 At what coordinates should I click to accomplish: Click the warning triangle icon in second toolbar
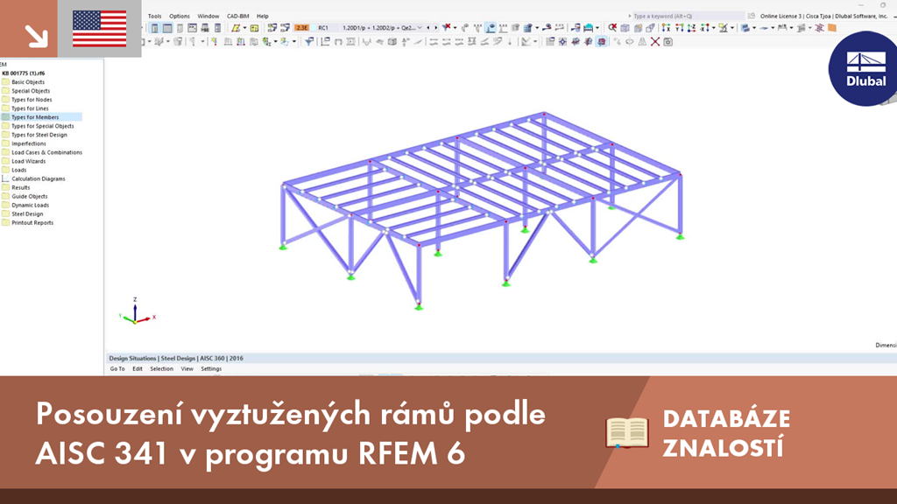point(642,42)
